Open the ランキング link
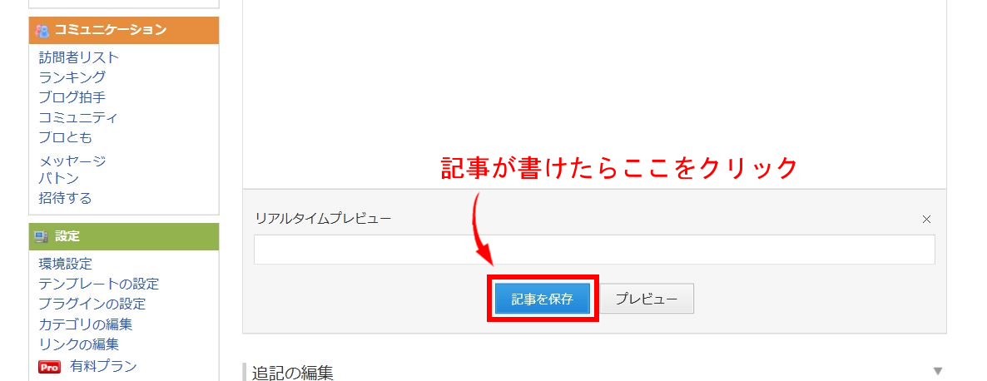 point(72,77)
